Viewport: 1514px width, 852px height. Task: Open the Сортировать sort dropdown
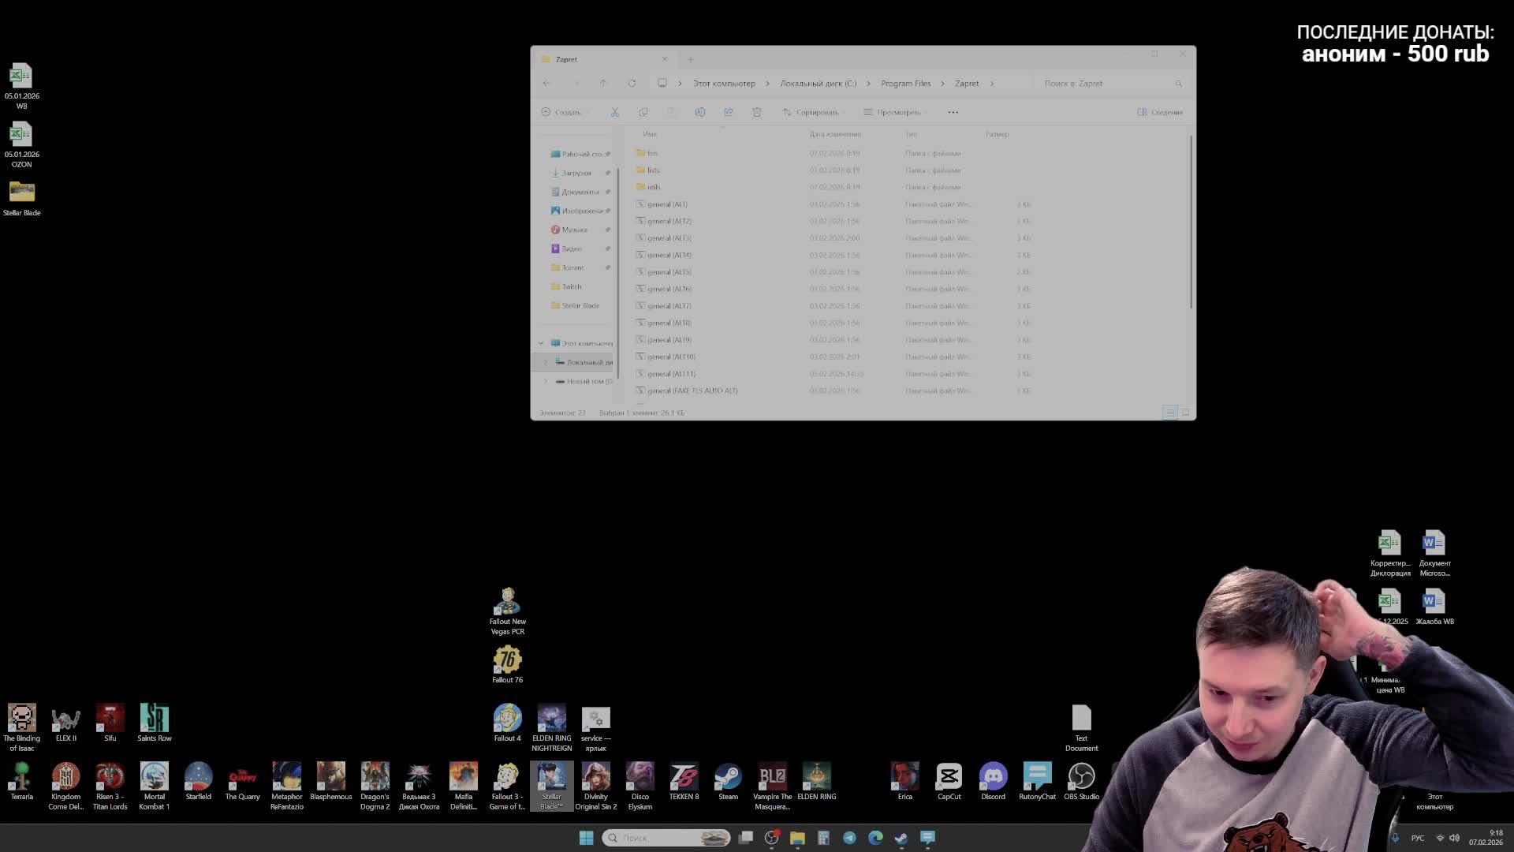813,112
